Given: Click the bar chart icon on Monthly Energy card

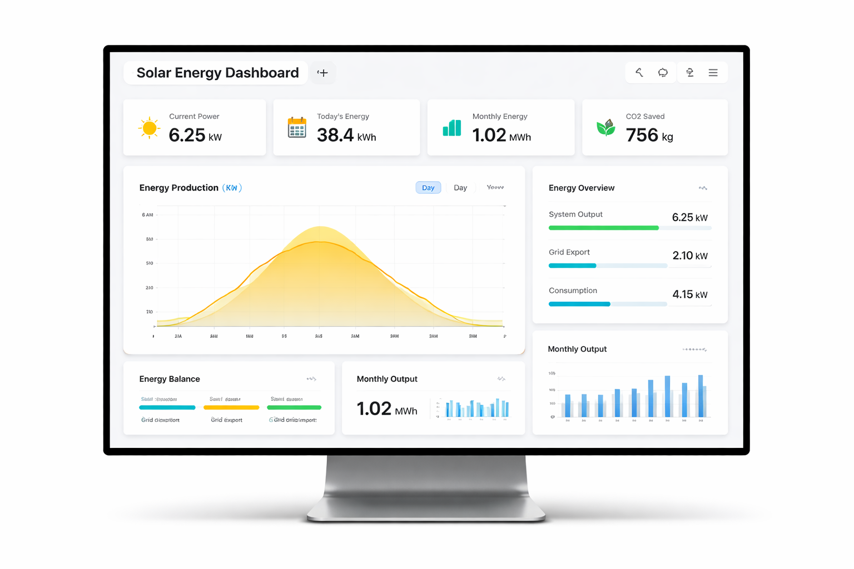Looking at the screenshot, I should pyautogui.click(x=451, y=127).
